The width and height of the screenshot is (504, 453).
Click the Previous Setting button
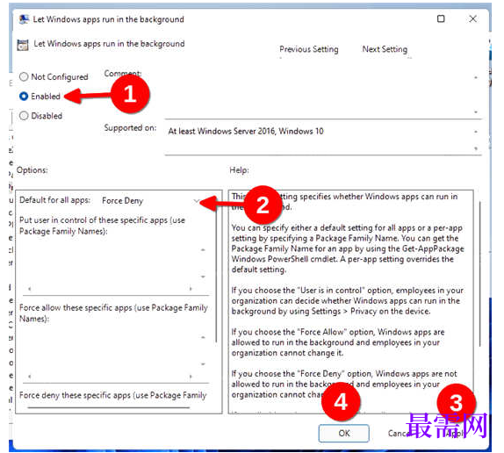[x=309, y=49]
